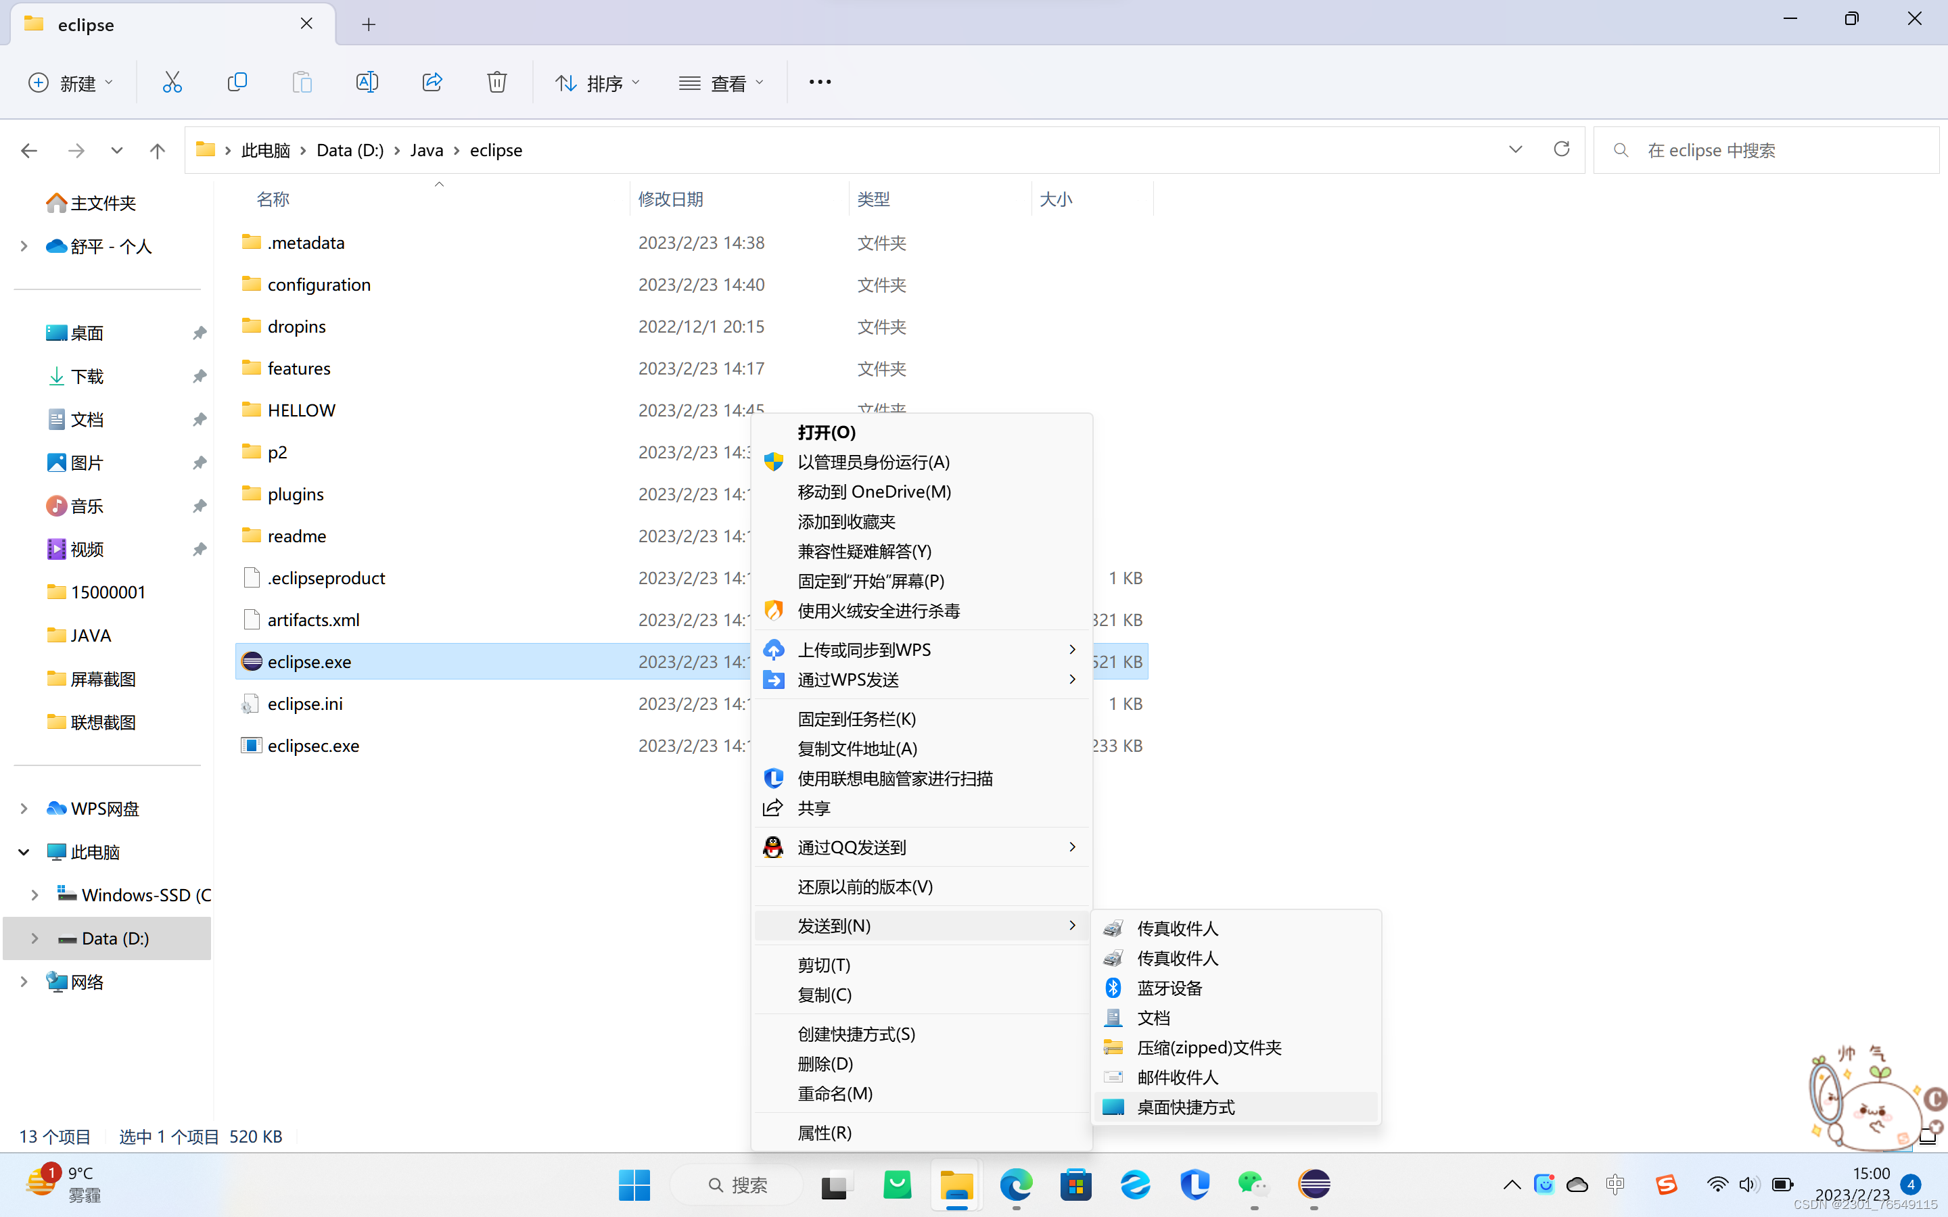This screenshot has width=1948, height=1217.
Task: Click the Copy icon in toolbar
Action: [x=237, y=82]
